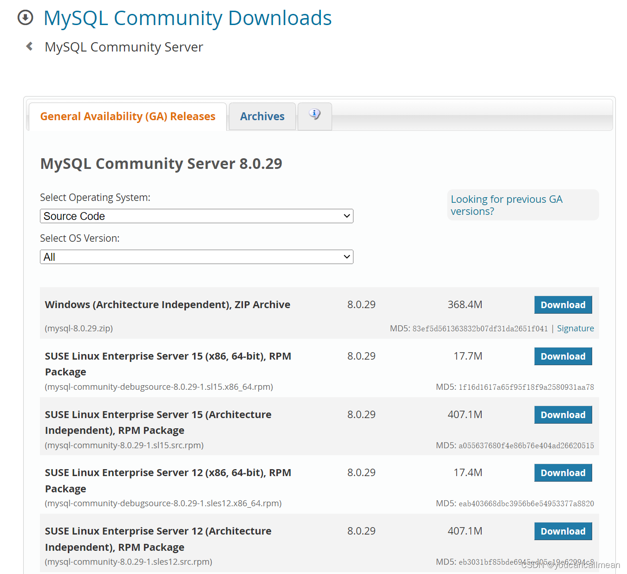Go to MySQL Community Server breadcrumb
This screenshot has height=574, width=627.
[x=124, y=47]
